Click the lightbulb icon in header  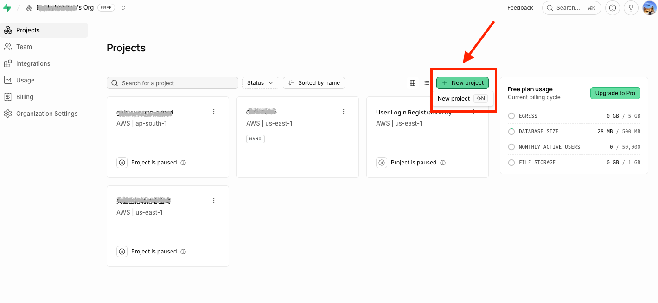(631, 8)
